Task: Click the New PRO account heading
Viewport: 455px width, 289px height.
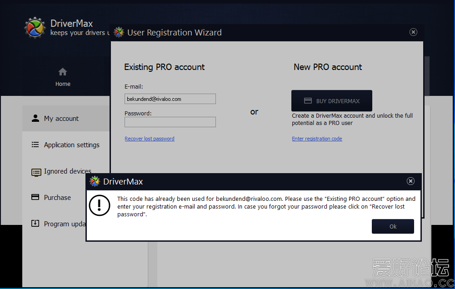Action: click(328, 67)
